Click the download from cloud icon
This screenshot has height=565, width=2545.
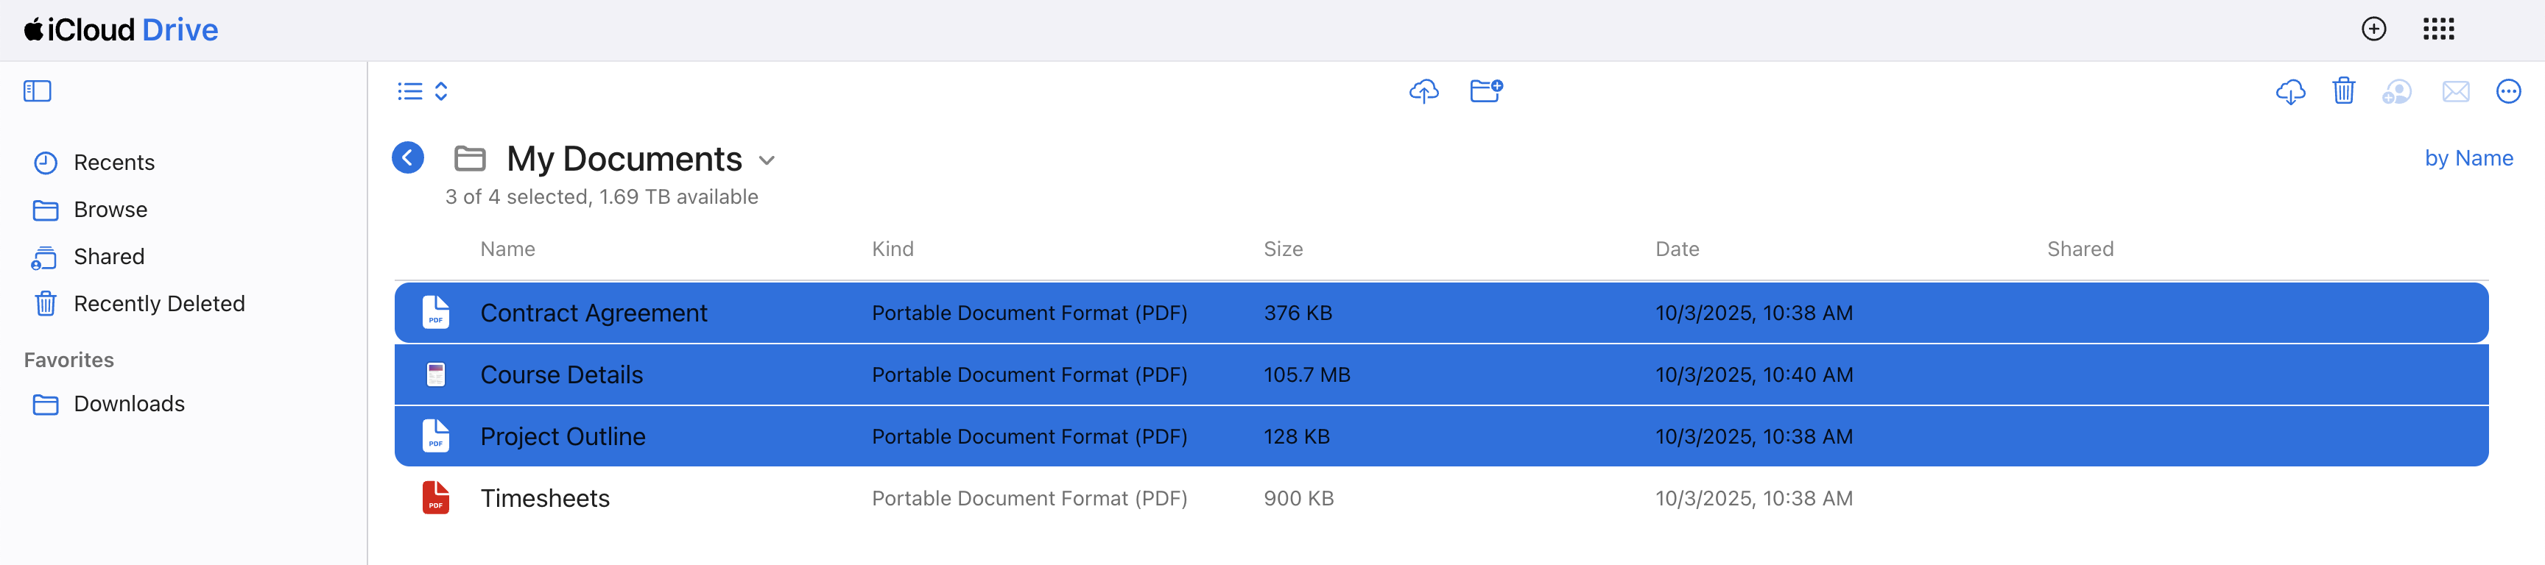pos(2289,92)
